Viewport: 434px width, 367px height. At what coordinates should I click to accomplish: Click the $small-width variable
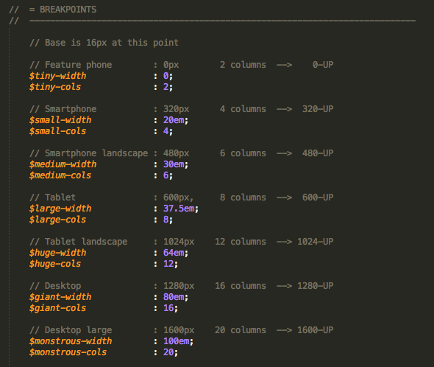tap(60, 120)
